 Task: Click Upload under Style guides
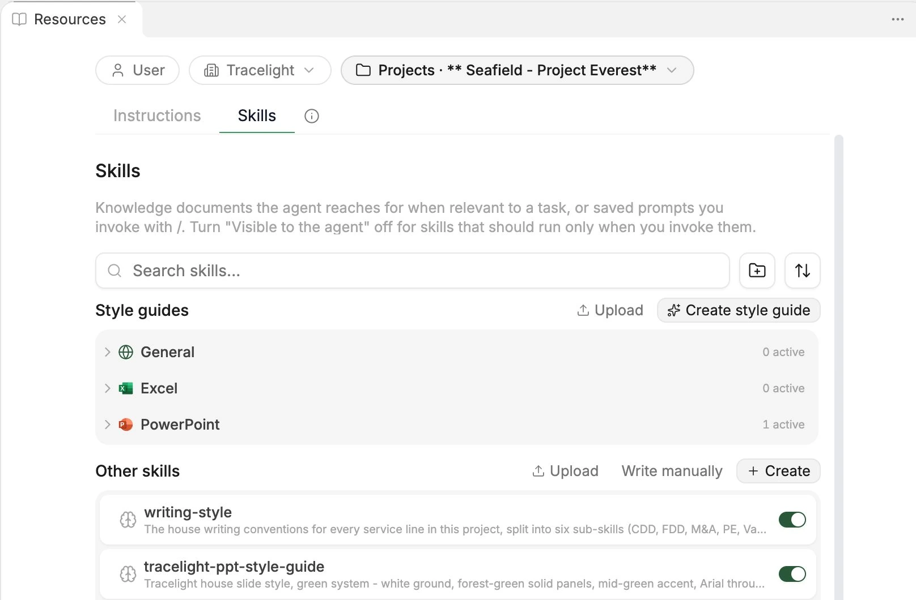pos(610,310)
